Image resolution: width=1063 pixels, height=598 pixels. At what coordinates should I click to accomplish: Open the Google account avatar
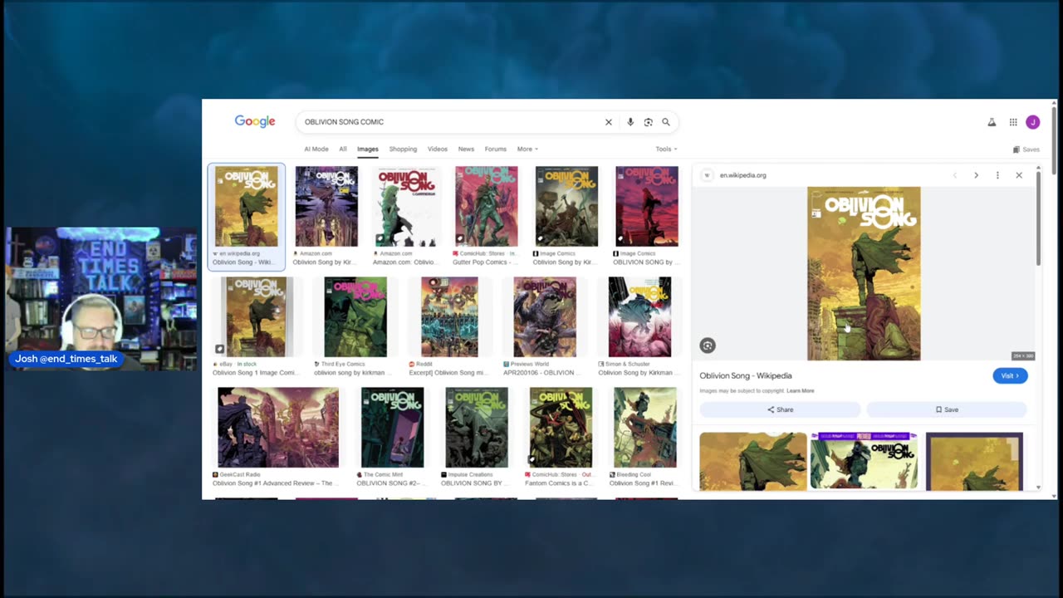pos(1033,122)
